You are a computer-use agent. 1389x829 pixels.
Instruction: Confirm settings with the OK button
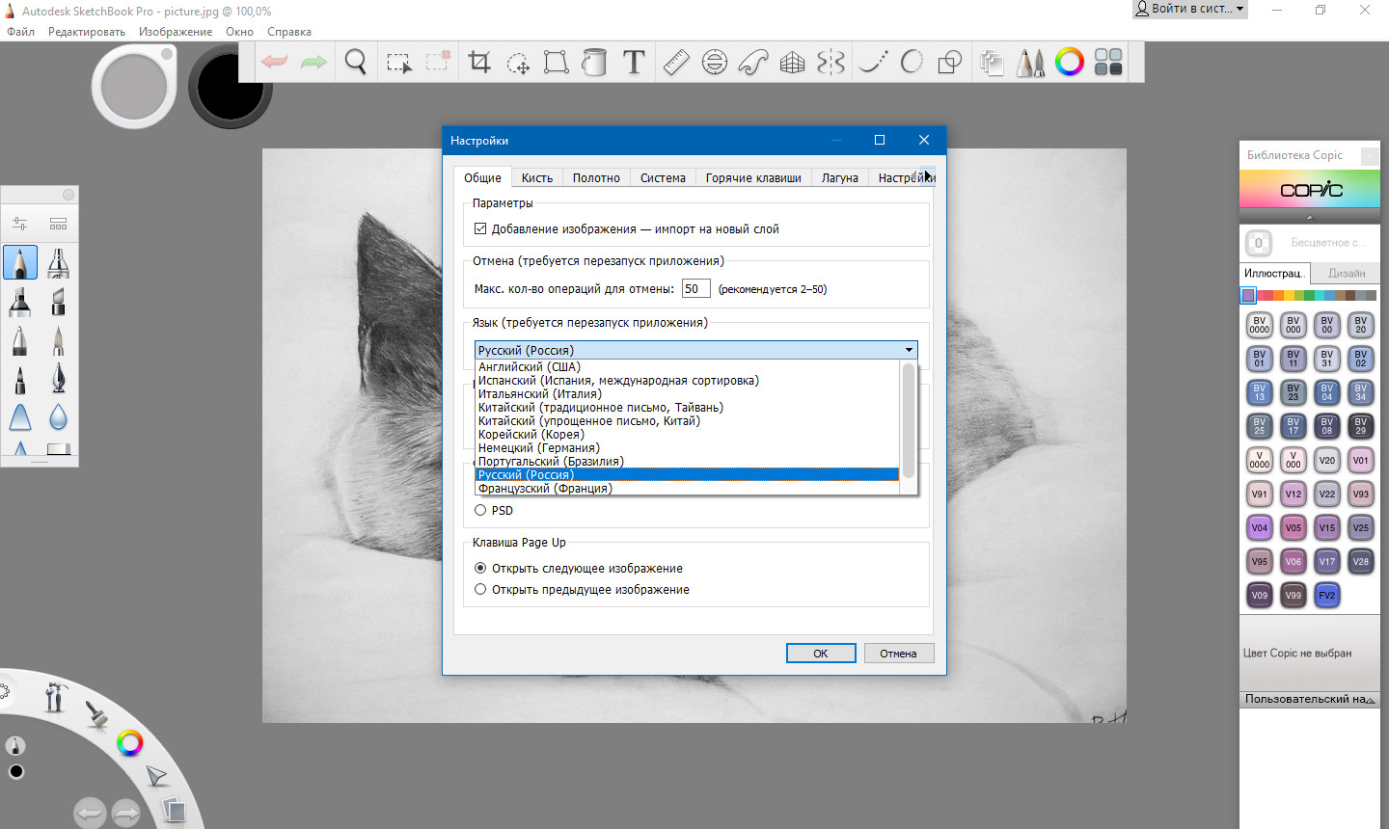point(821,653)
